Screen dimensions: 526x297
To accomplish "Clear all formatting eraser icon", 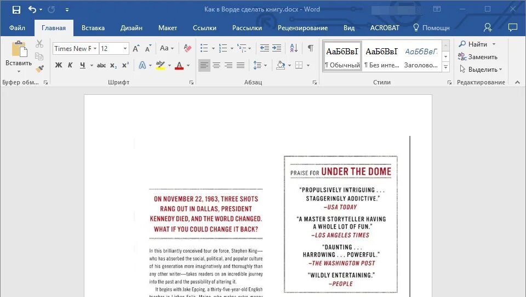I will click(x=187, y=48).
